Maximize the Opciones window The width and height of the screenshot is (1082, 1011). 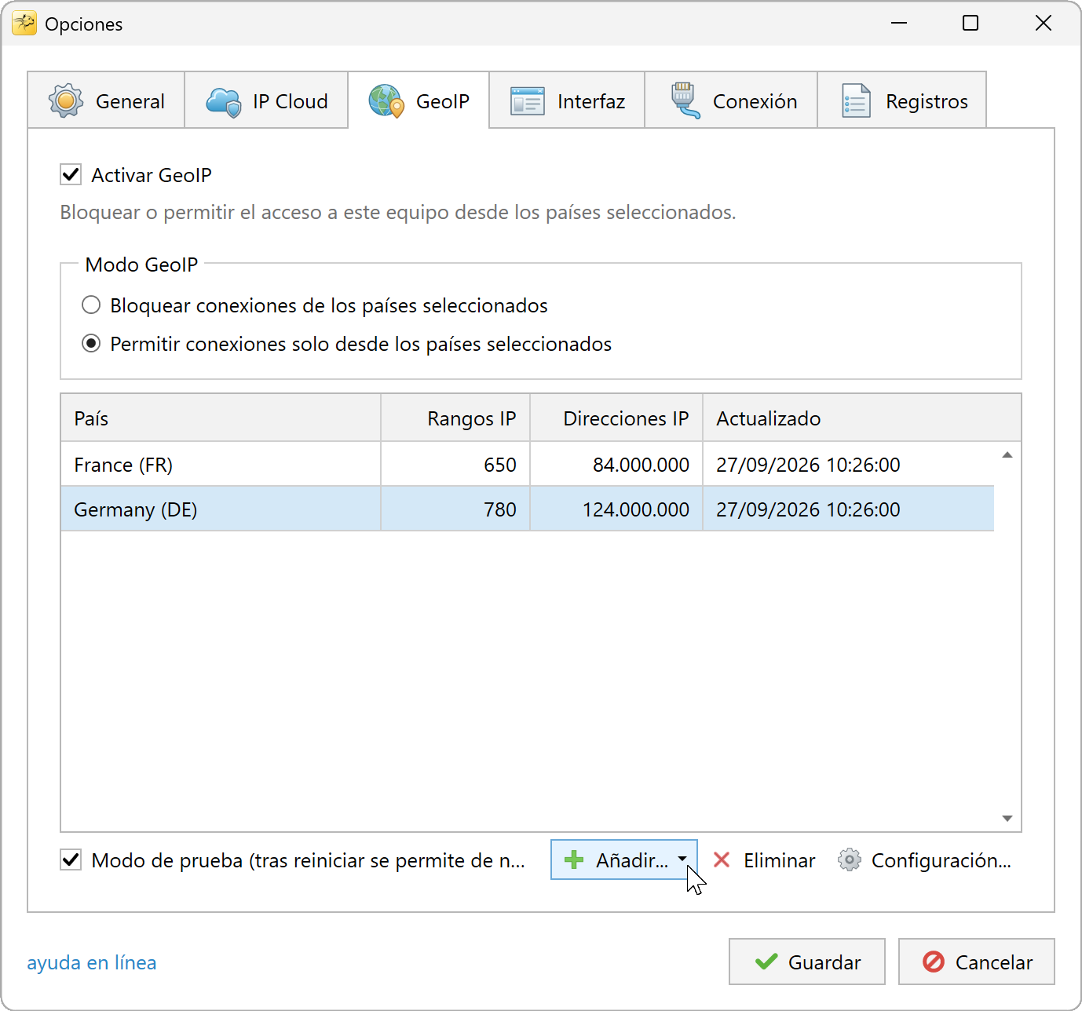pos(971,24)
